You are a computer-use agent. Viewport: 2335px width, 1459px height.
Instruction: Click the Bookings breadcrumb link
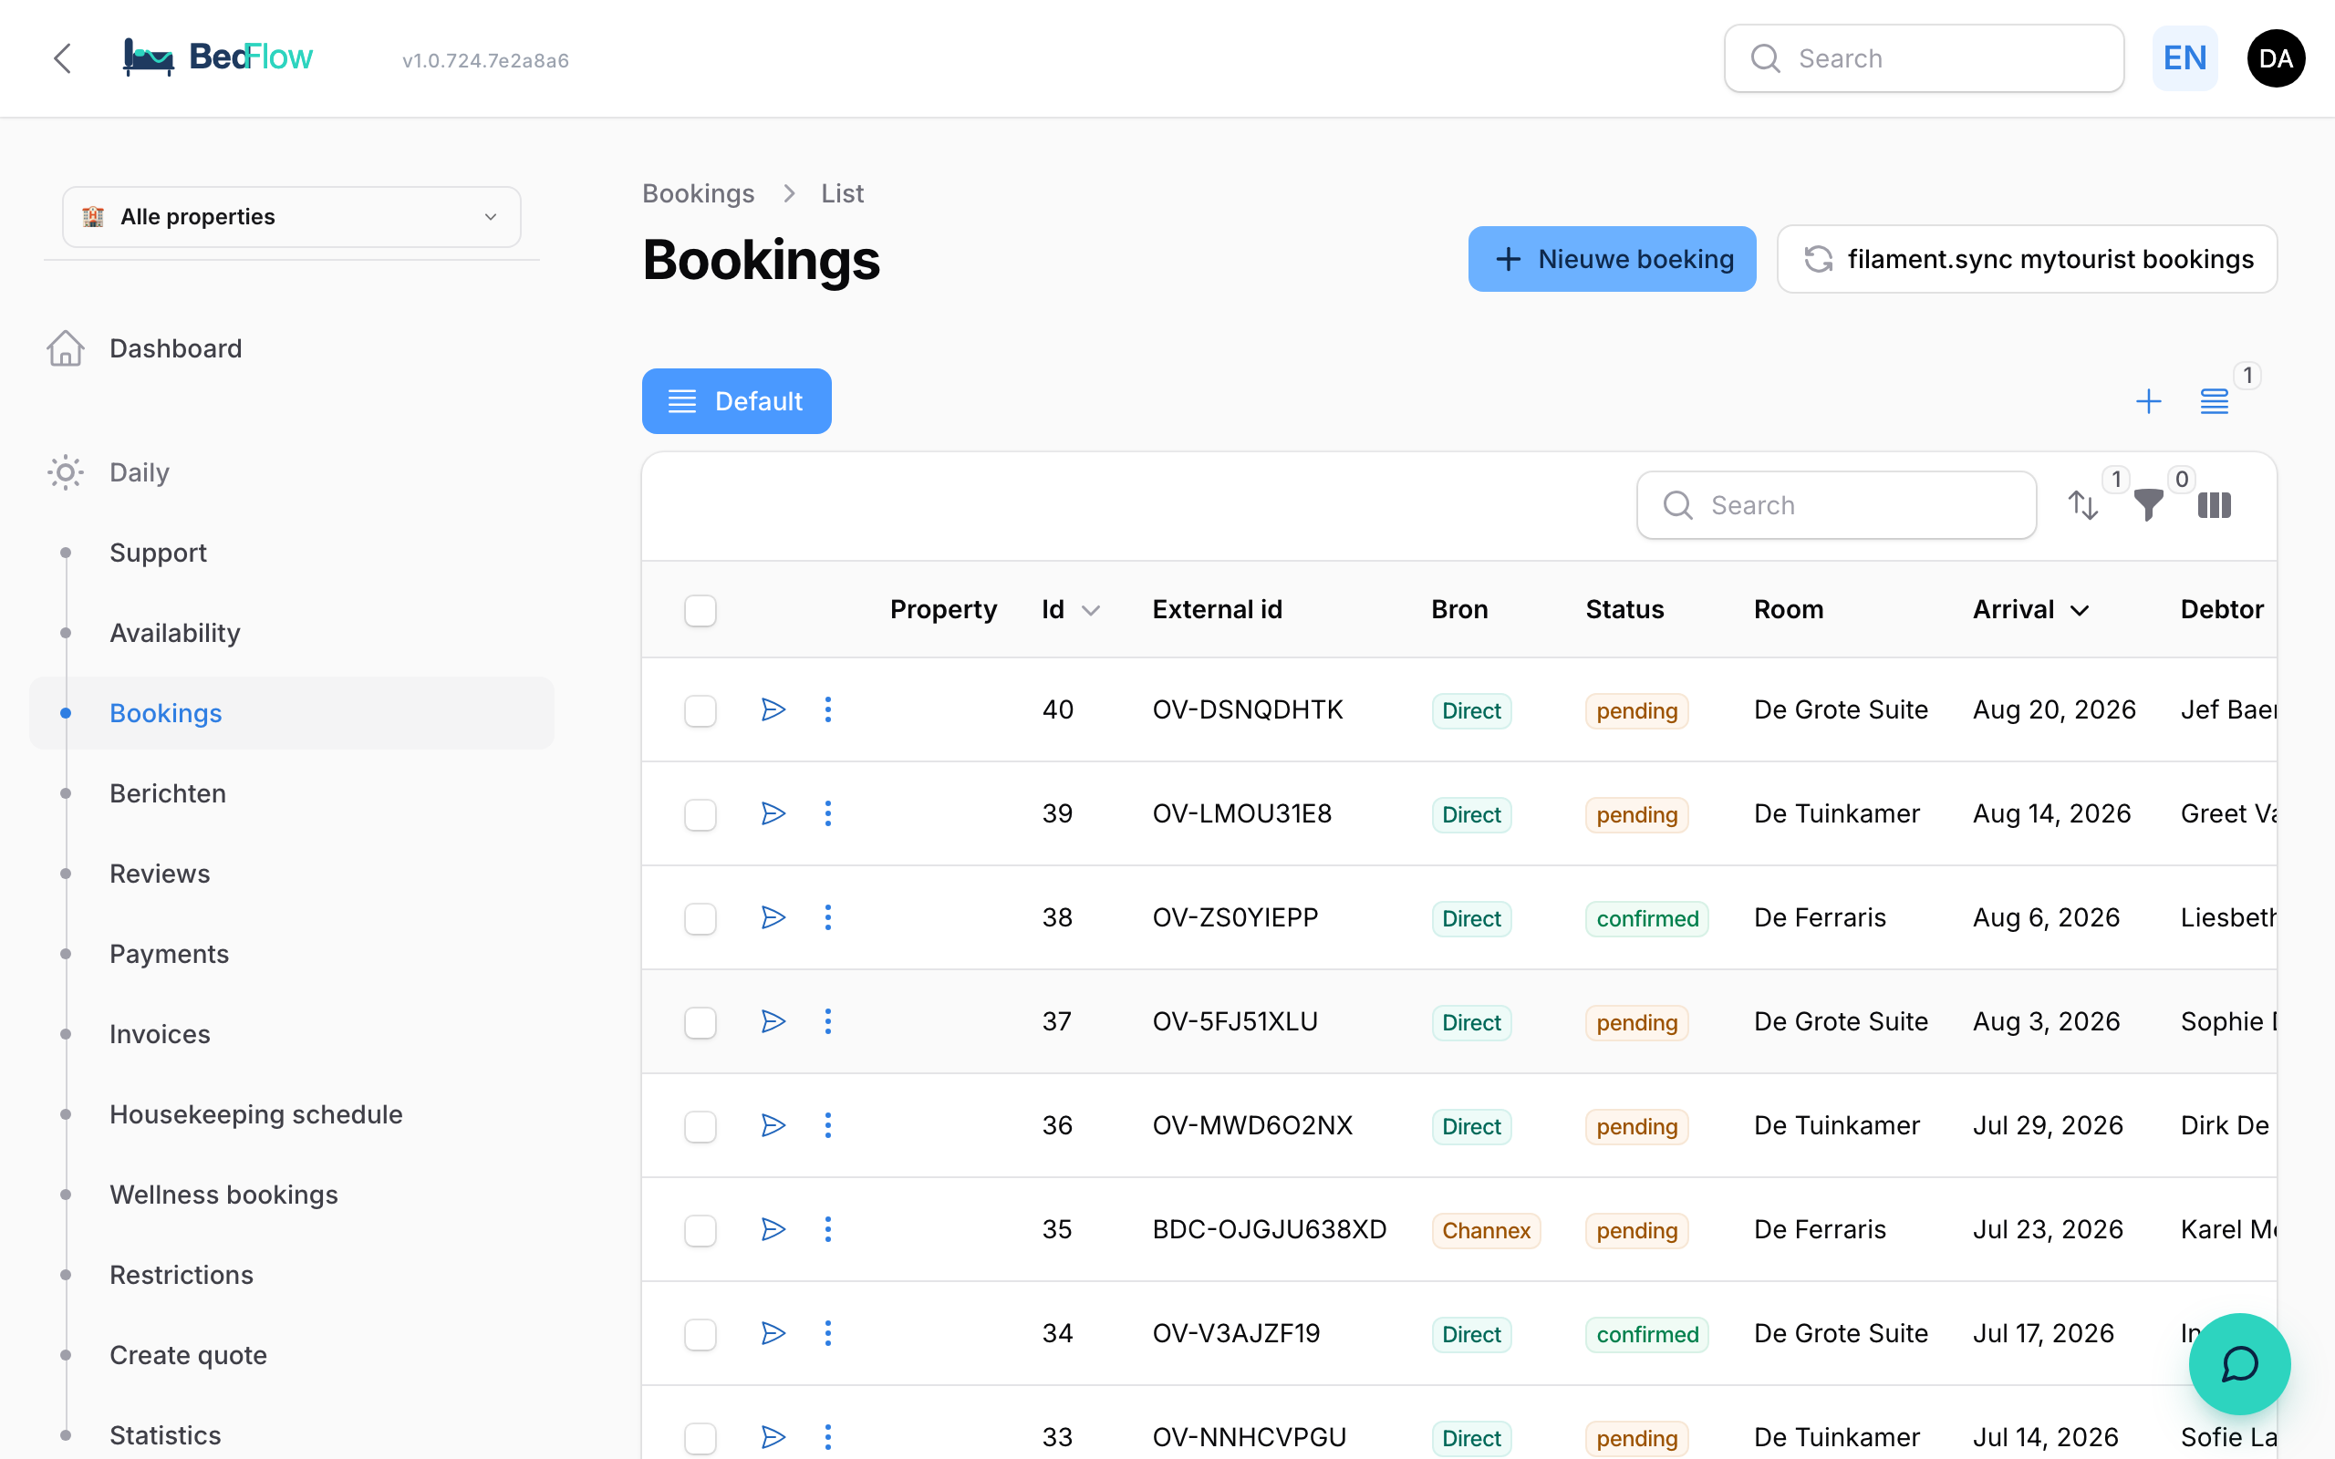pyautogui.click(x=698, y=193)
